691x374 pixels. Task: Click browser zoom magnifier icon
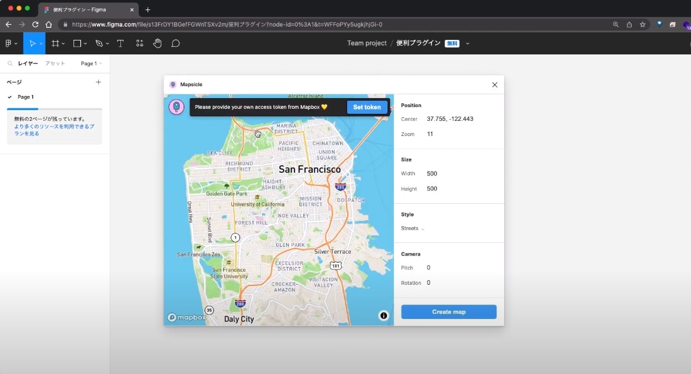(616, 25)
